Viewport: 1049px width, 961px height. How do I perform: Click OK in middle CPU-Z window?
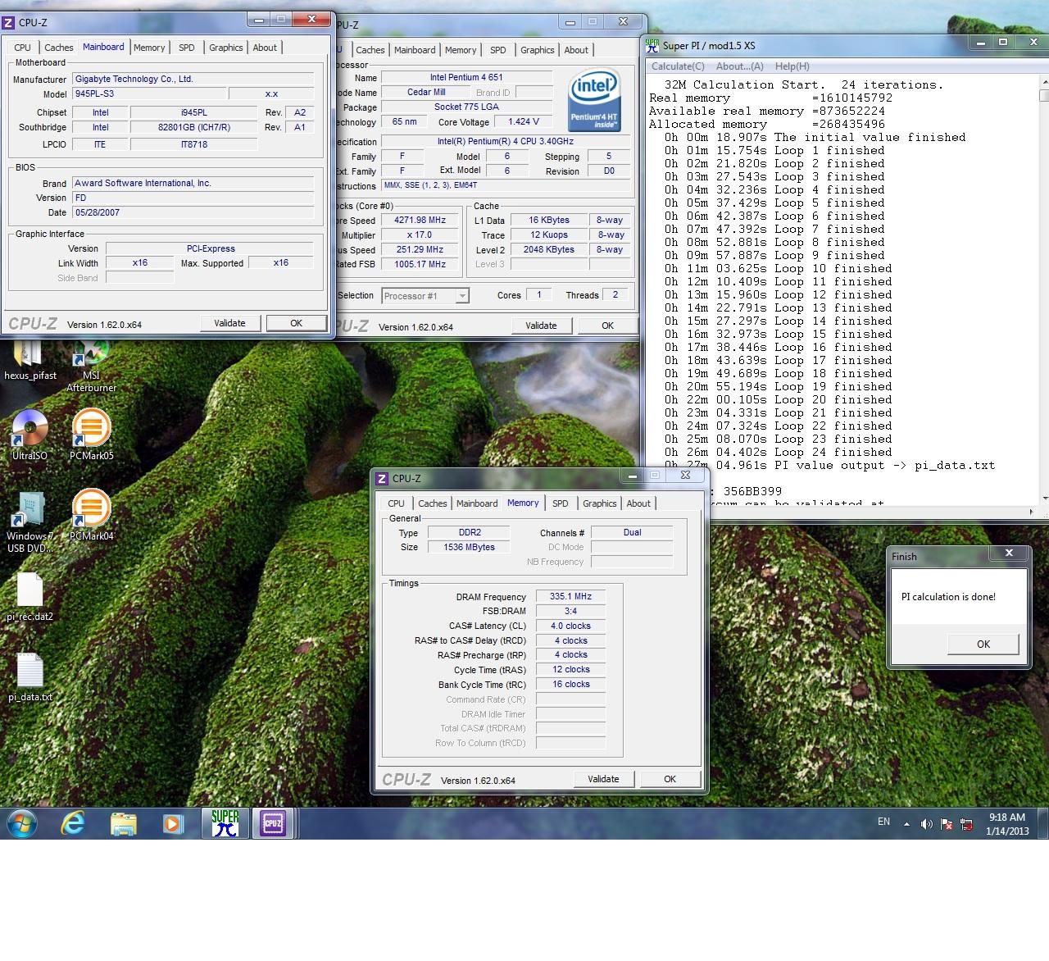pos(608,326)
